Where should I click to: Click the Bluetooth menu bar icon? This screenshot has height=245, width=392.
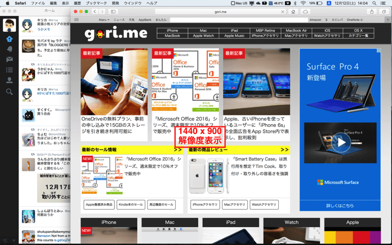295,3
